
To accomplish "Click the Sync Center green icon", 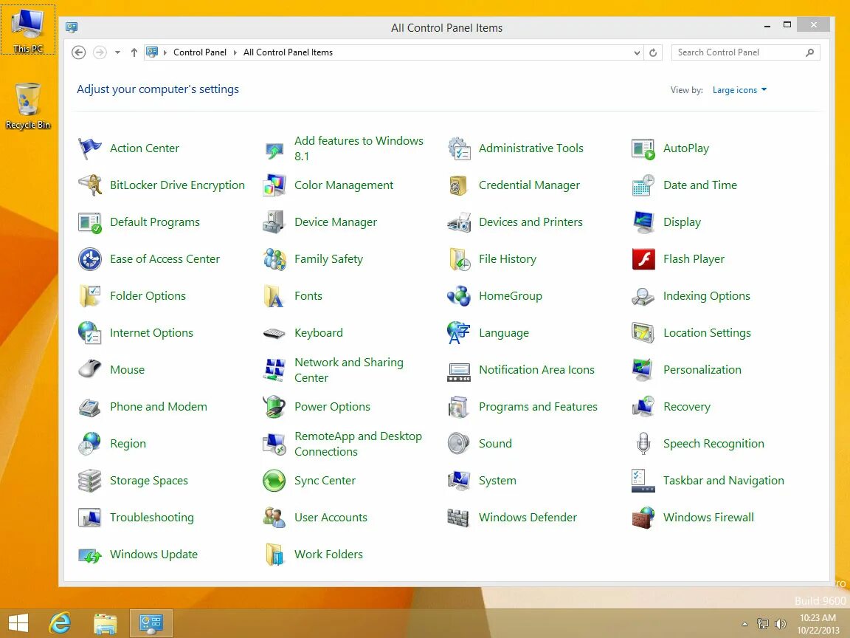I will click(x=274, y=480).
